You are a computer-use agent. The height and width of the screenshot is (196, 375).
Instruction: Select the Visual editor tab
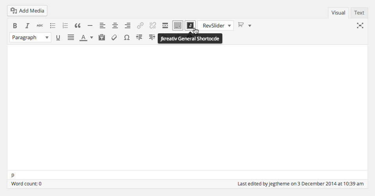point(338,13)
